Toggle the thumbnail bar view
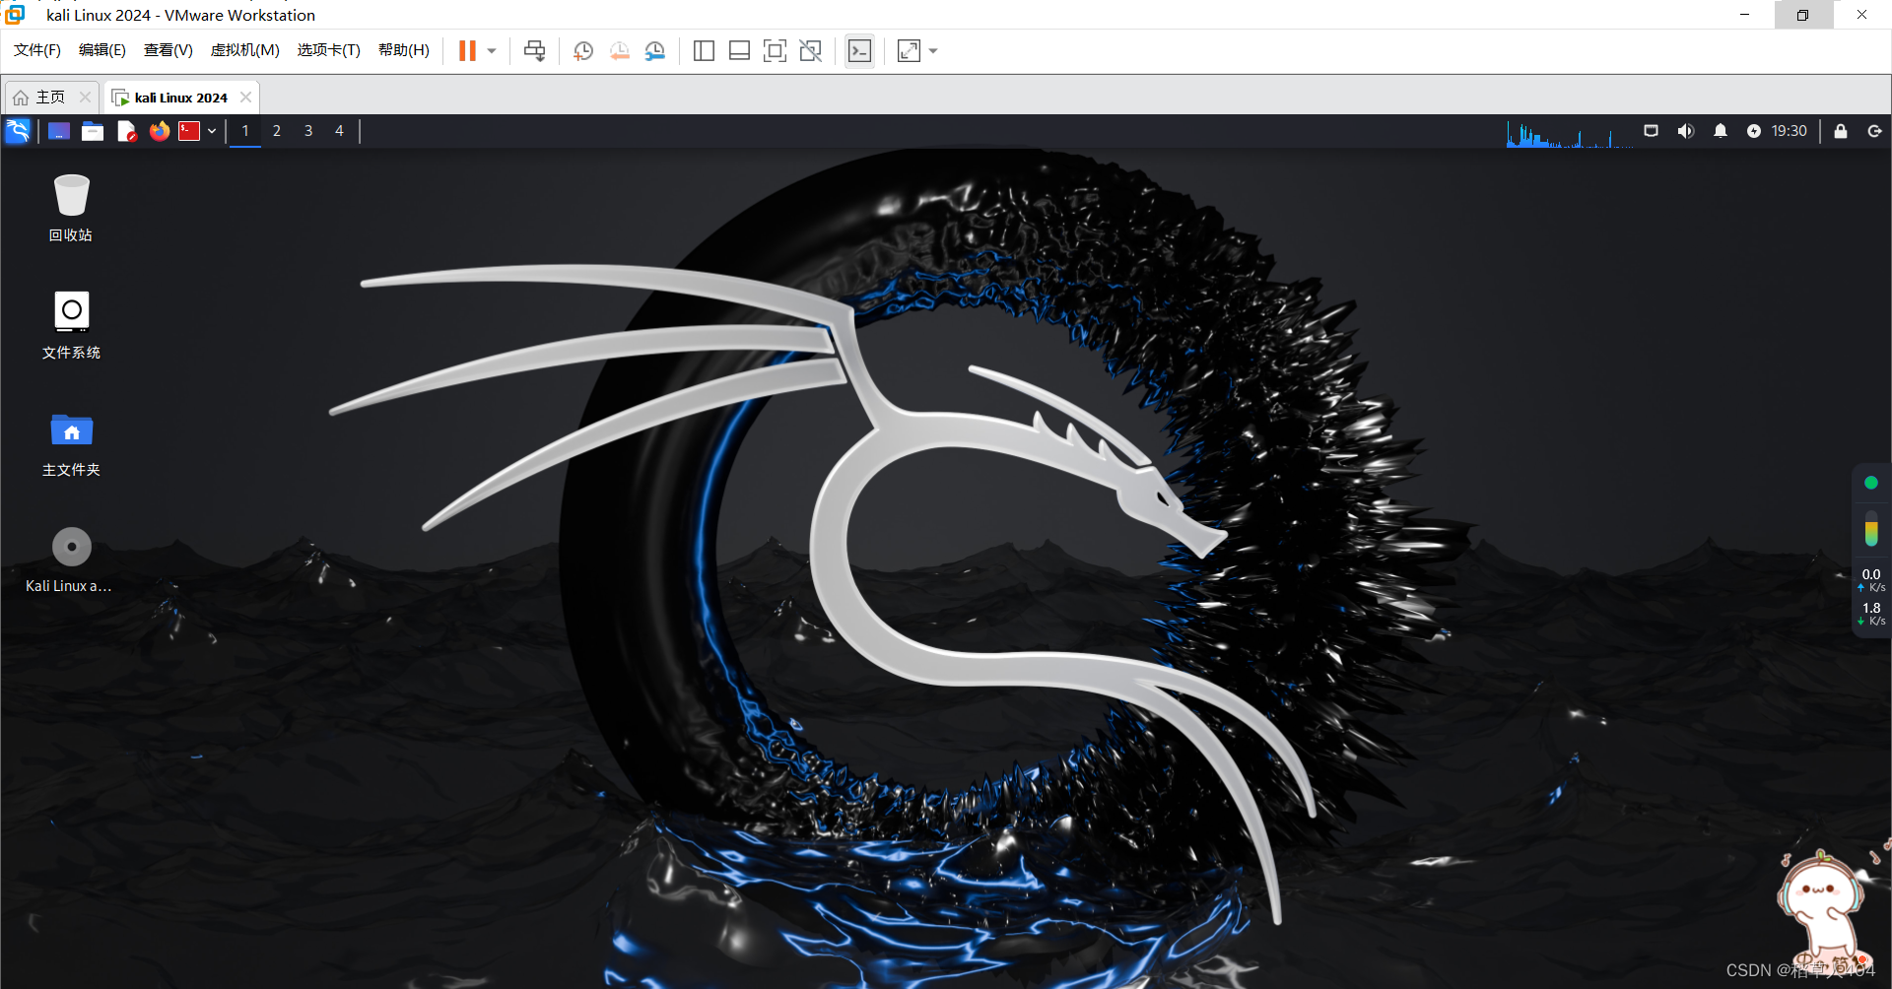 click(739, 50)
